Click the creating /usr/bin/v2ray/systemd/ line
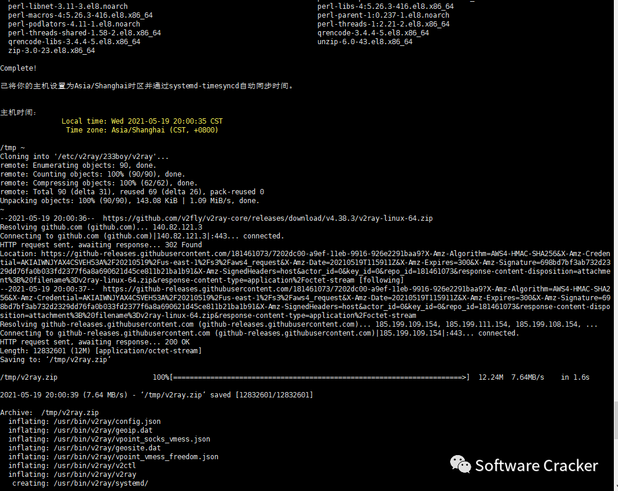The height and width of the screenshot is (491, 618). point(80,483)
